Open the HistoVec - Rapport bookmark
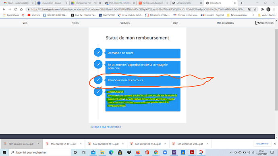Screen dimensions: 278x156 click(x=212, y=15)
